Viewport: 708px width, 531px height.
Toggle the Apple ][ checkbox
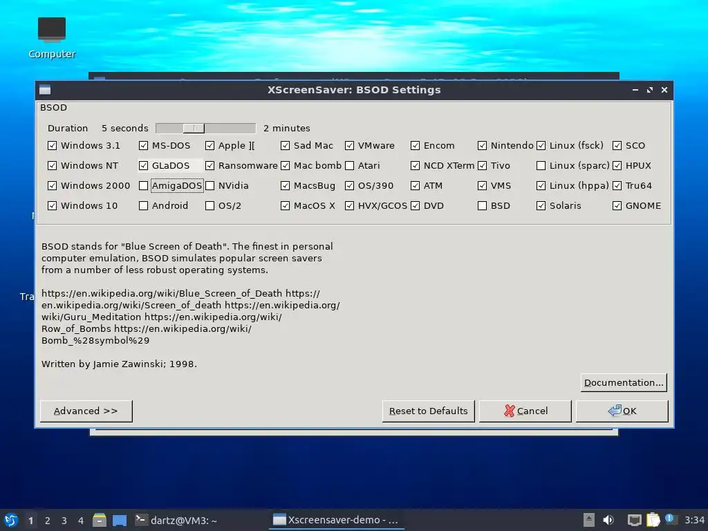coord(210,145)
